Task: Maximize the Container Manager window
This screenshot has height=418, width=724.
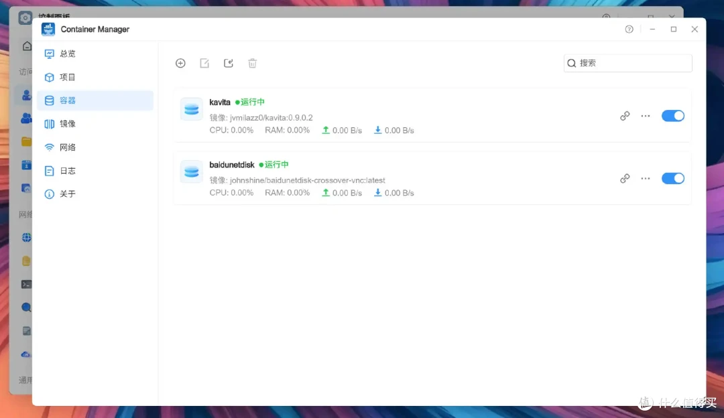Action: coord(673,29)
